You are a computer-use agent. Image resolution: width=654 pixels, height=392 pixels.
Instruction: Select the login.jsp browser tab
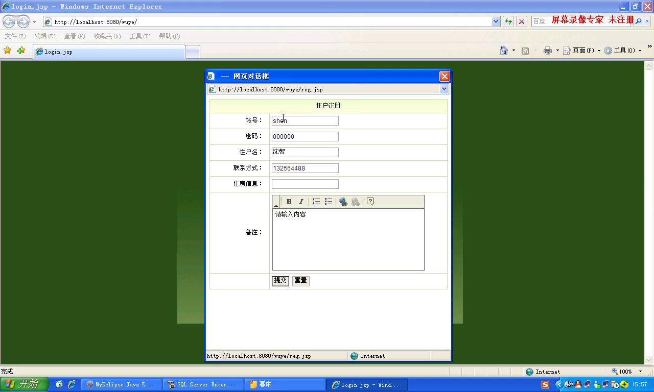[109, 52]
